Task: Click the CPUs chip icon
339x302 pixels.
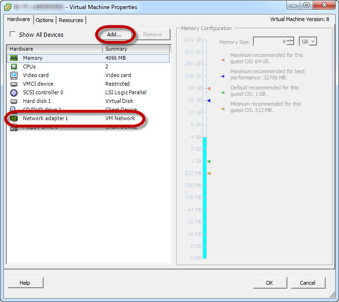Action: [14, 67]
